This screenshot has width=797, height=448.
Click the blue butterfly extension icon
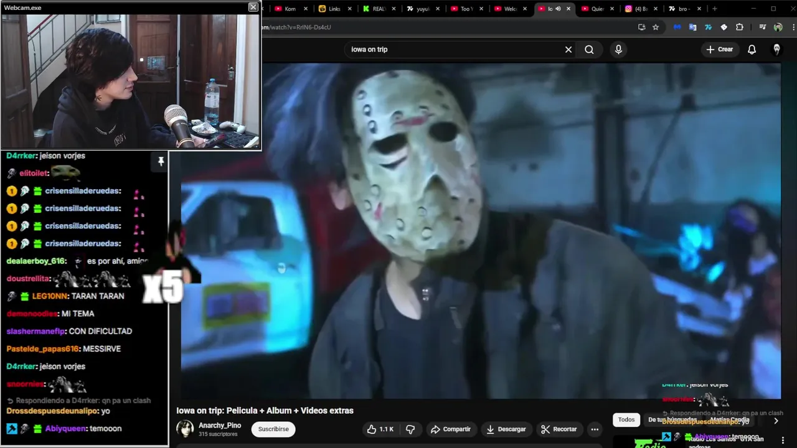point(677,27)
